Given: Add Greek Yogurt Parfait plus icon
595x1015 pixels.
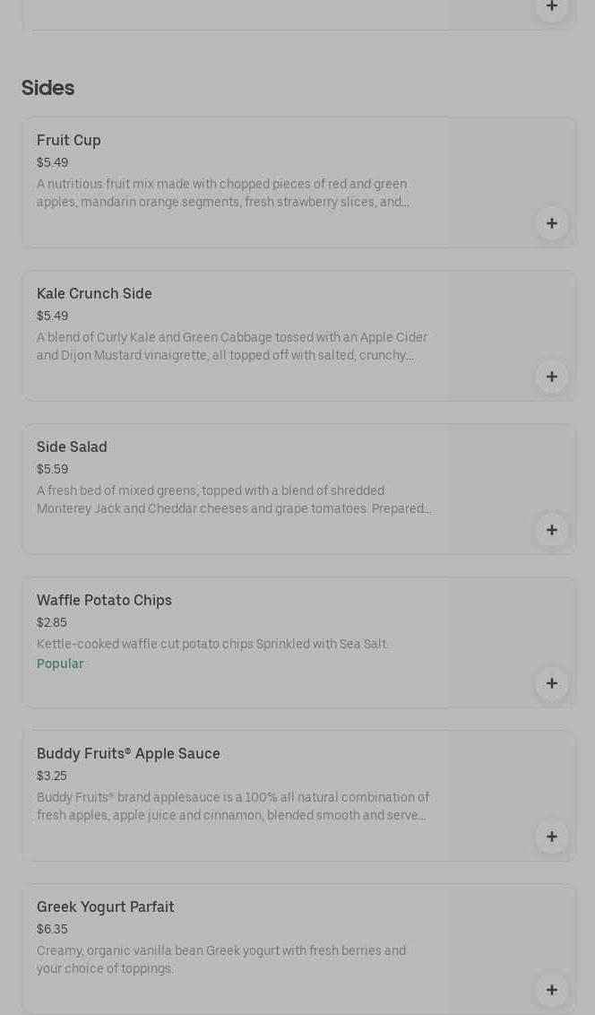Looking at the screenshot, I should click(552, 990).
